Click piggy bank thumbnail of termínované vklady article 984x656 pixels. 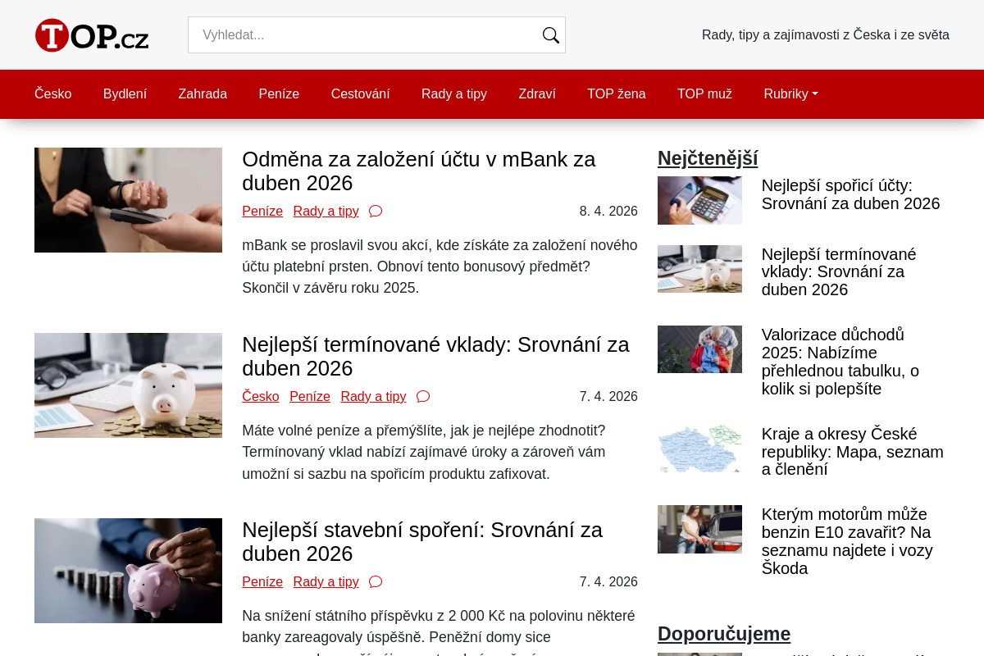128,385
